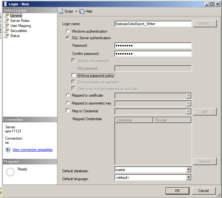Click the Default database: label
The image size is (222, 198).
pos(76,171)
